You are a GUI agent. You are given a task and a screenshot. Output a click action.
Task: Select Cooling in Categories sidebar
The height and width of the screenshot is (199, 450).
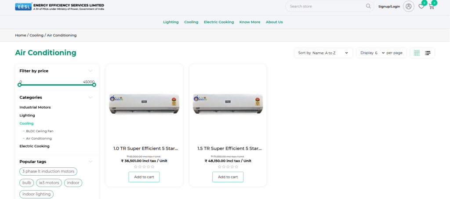26,123
